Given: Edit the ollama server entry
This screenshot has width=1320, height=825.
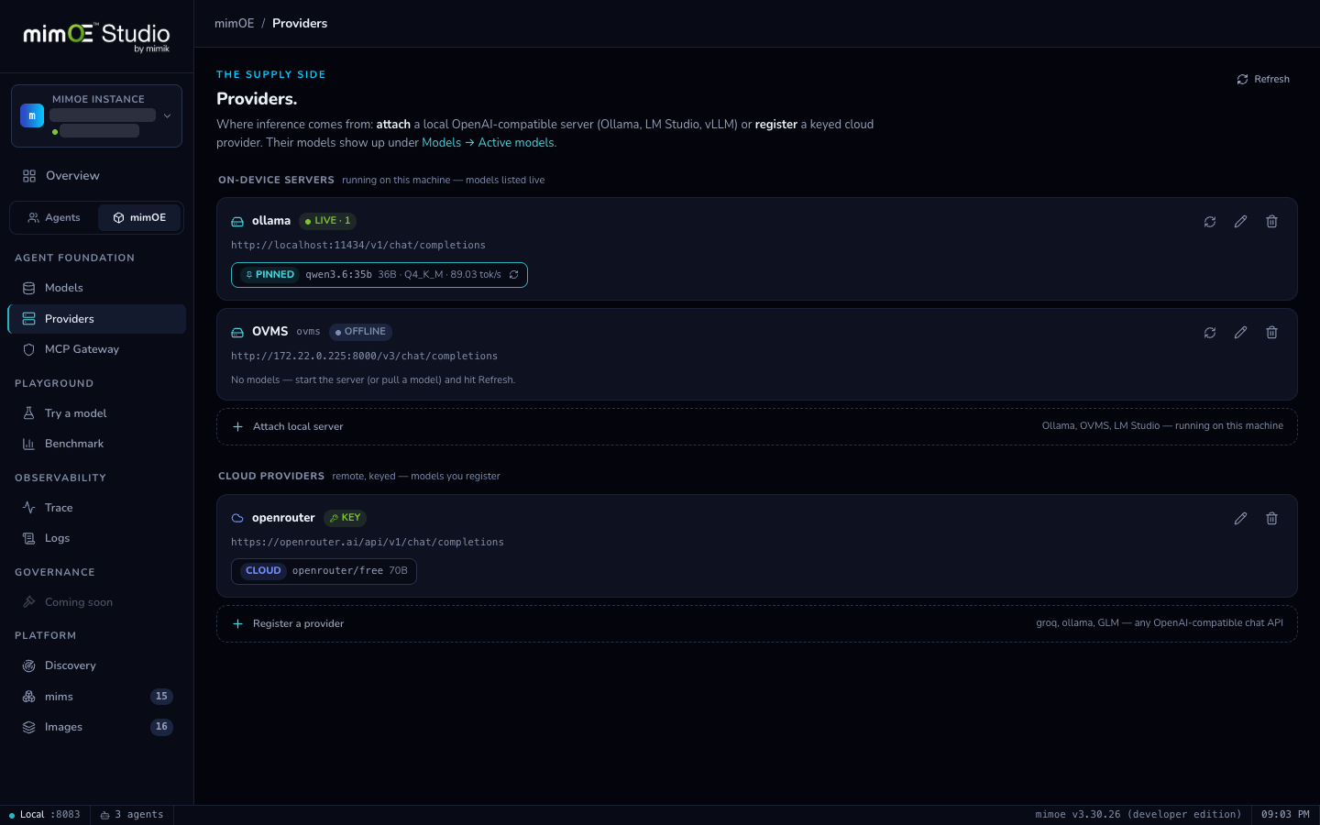Looking at the screenshot, I should click(x=1240, y=222).
